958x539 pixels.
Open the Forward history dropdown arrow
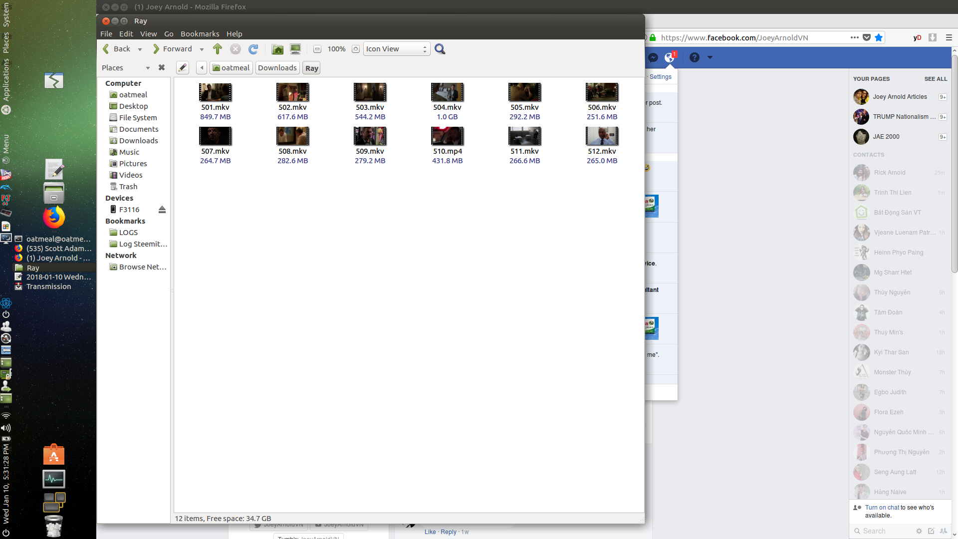tap(202, 49)
